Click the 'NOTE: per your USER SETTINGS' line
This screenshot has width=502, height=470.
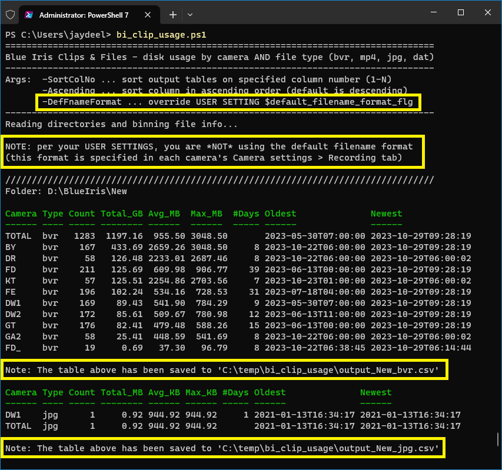pos(209,146)
